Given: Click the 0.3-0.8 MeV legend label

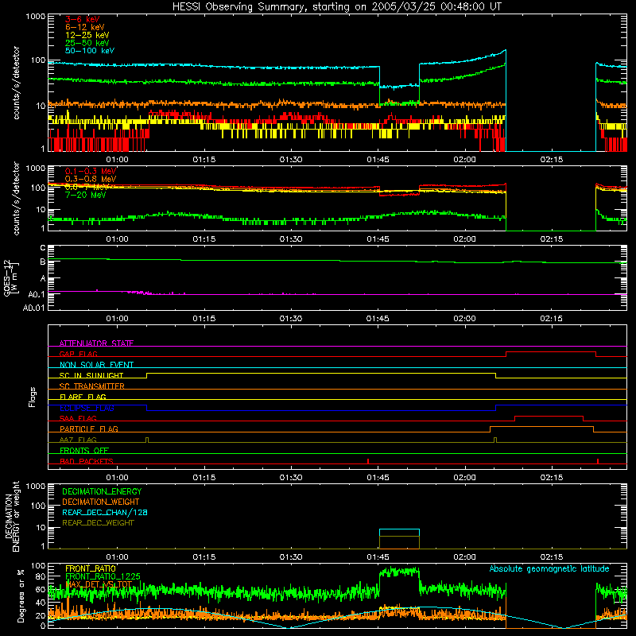Looking at the screenshot, I should click(x=91, y=179).
